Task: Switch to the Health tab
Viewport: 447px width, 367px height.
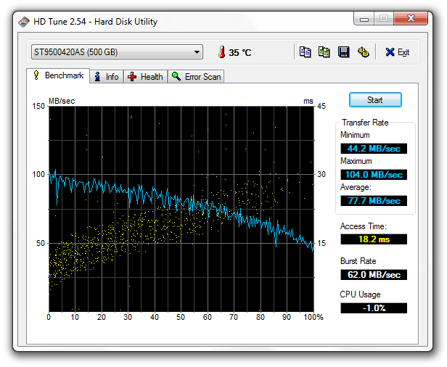Action: (145, 77)
